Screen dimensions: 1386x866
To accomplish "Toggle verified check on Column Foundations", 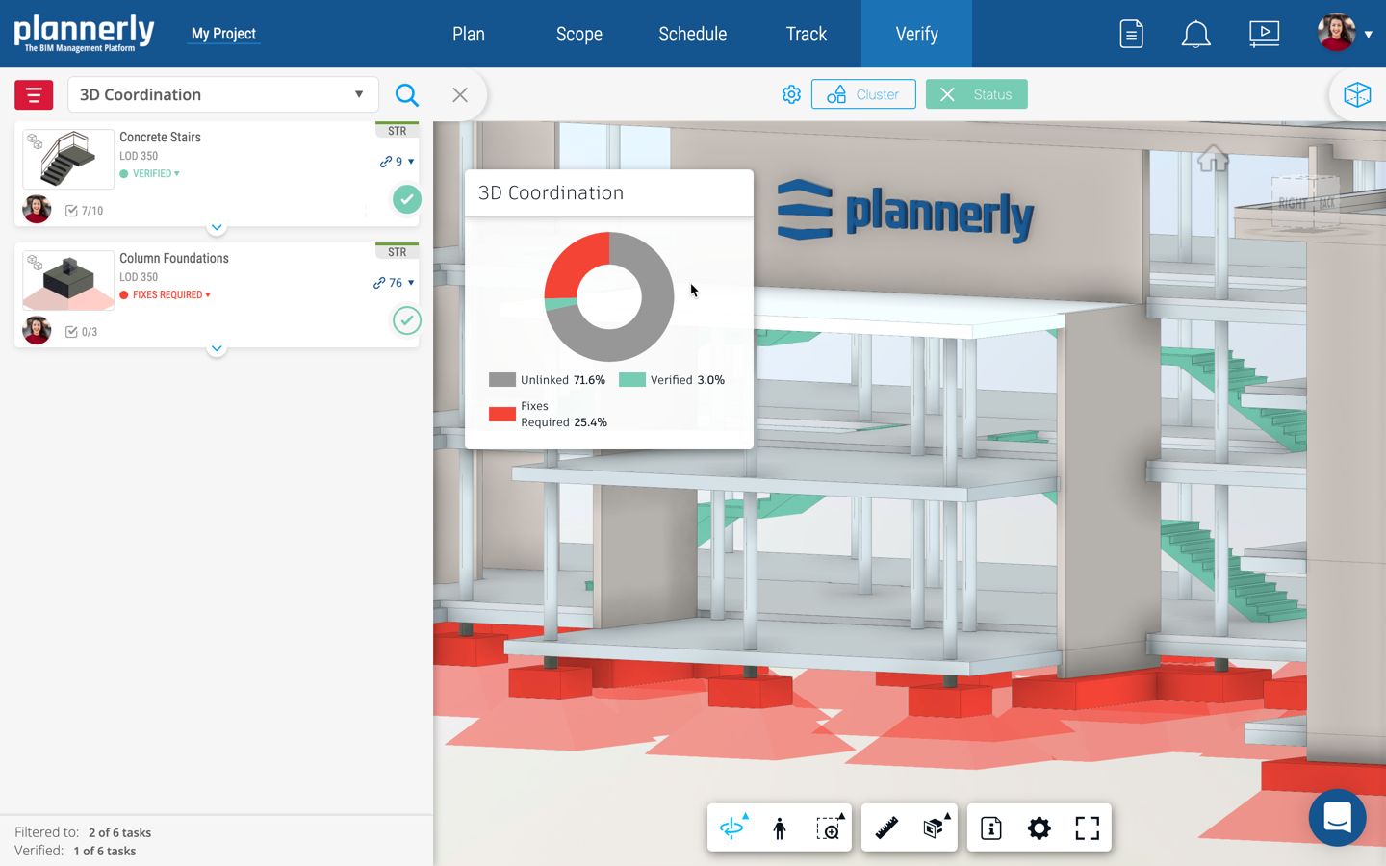I will [x=407, y=320].
